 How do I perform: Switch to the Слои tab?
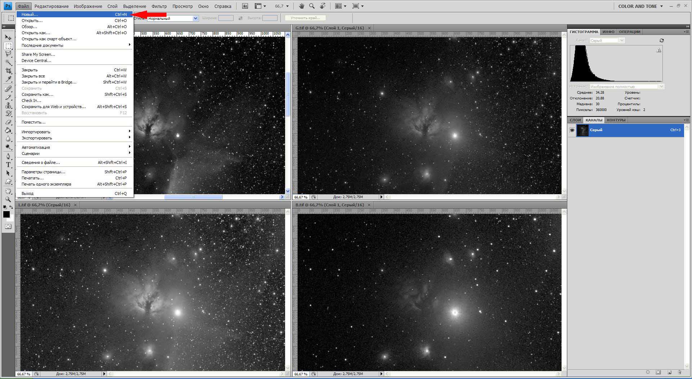tap(575, 120)
